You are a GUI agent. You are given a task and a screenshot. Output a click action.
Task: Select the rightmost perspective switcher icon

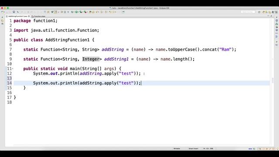(x=276, y=12)
